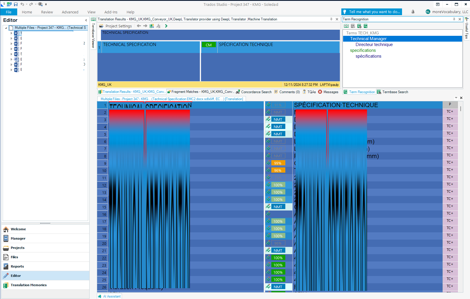Screen dimensions: 470x299
Task: Click the Tell me what you want to do box
Action: (x=371, y=12)
